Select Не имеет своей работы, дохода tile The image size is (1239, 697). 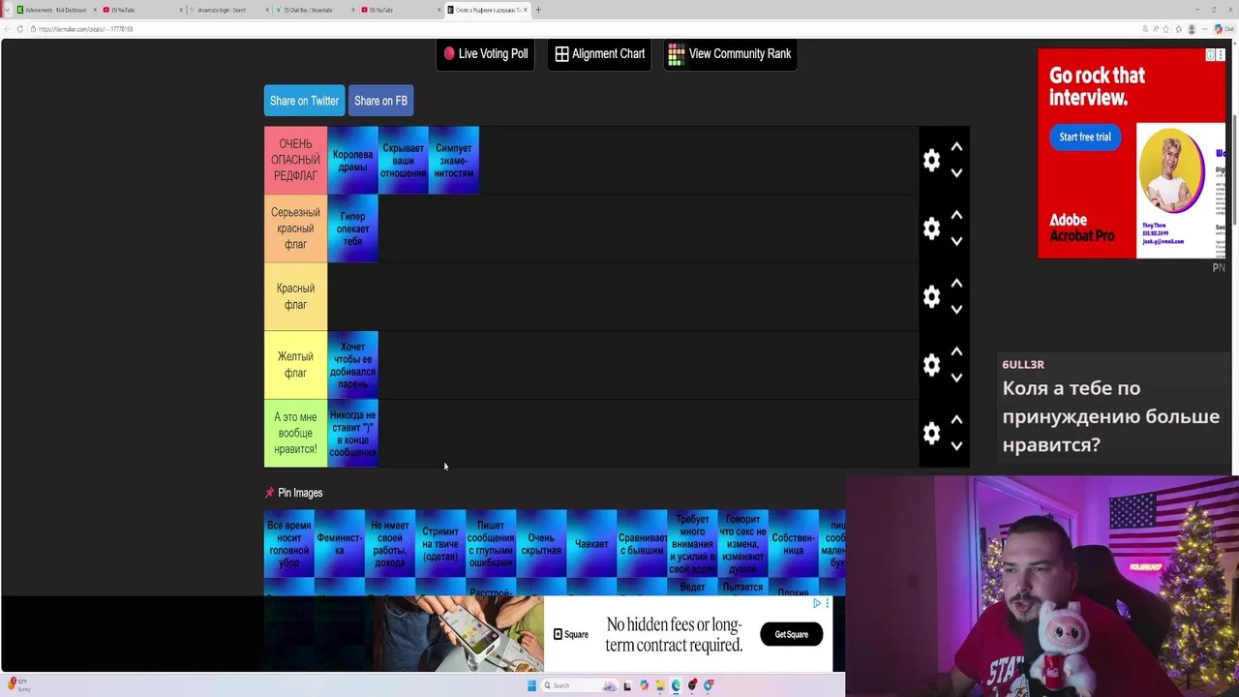click(390, 543)
